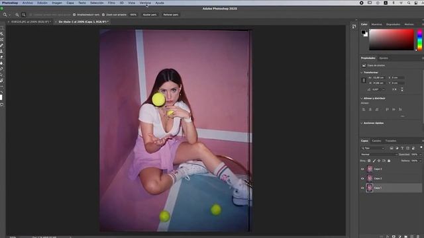Switch to the Trazados tab
Viewport: 424px width, 238px height.
tap(391, 141)
